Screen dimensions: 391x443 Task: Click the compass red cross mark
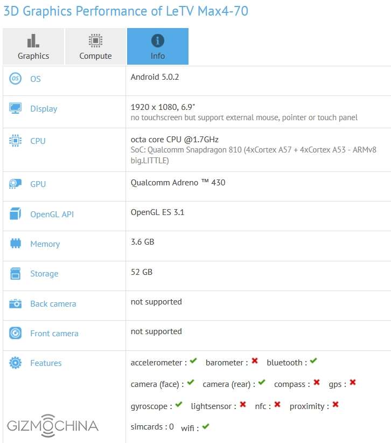[317, 382]
